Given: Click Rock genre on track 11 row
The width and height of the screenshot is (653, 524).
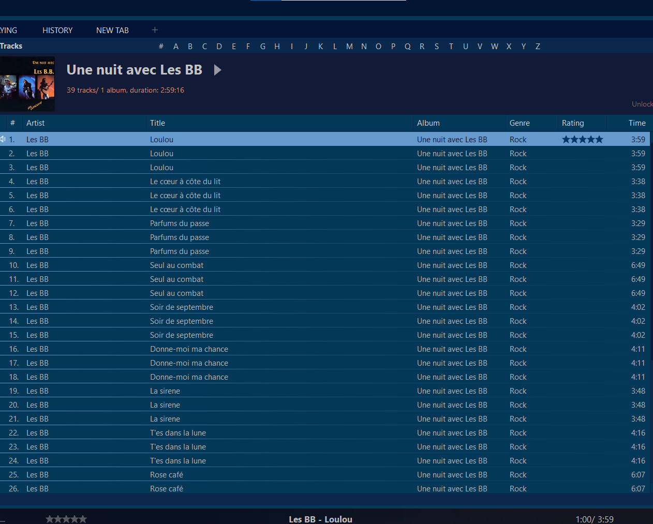Looking at the screenshot, I should 518,279.
